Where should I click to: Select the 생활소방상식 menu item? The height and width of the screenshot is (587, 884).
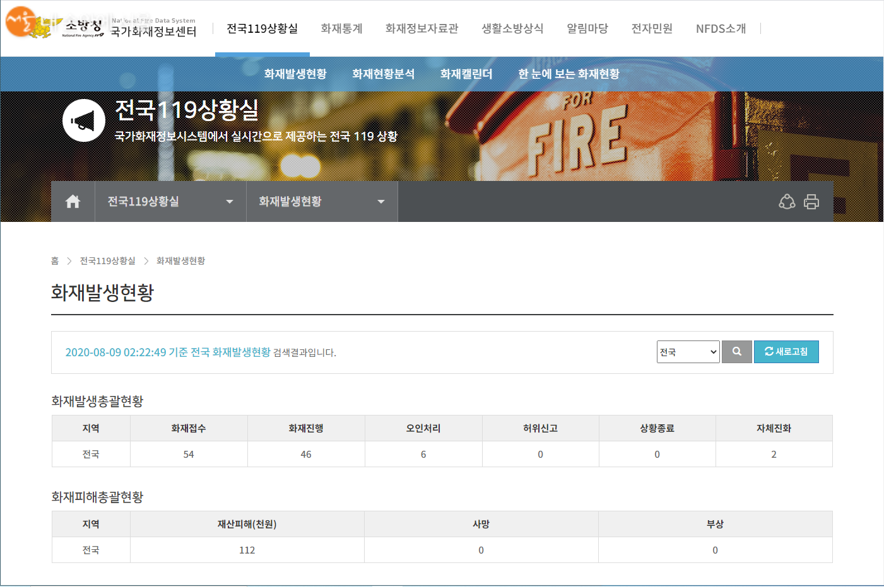click(x=512, y=28)
